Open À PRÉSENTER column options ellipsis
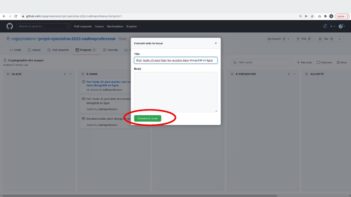351x197 pixels. [x=295, y=74]
